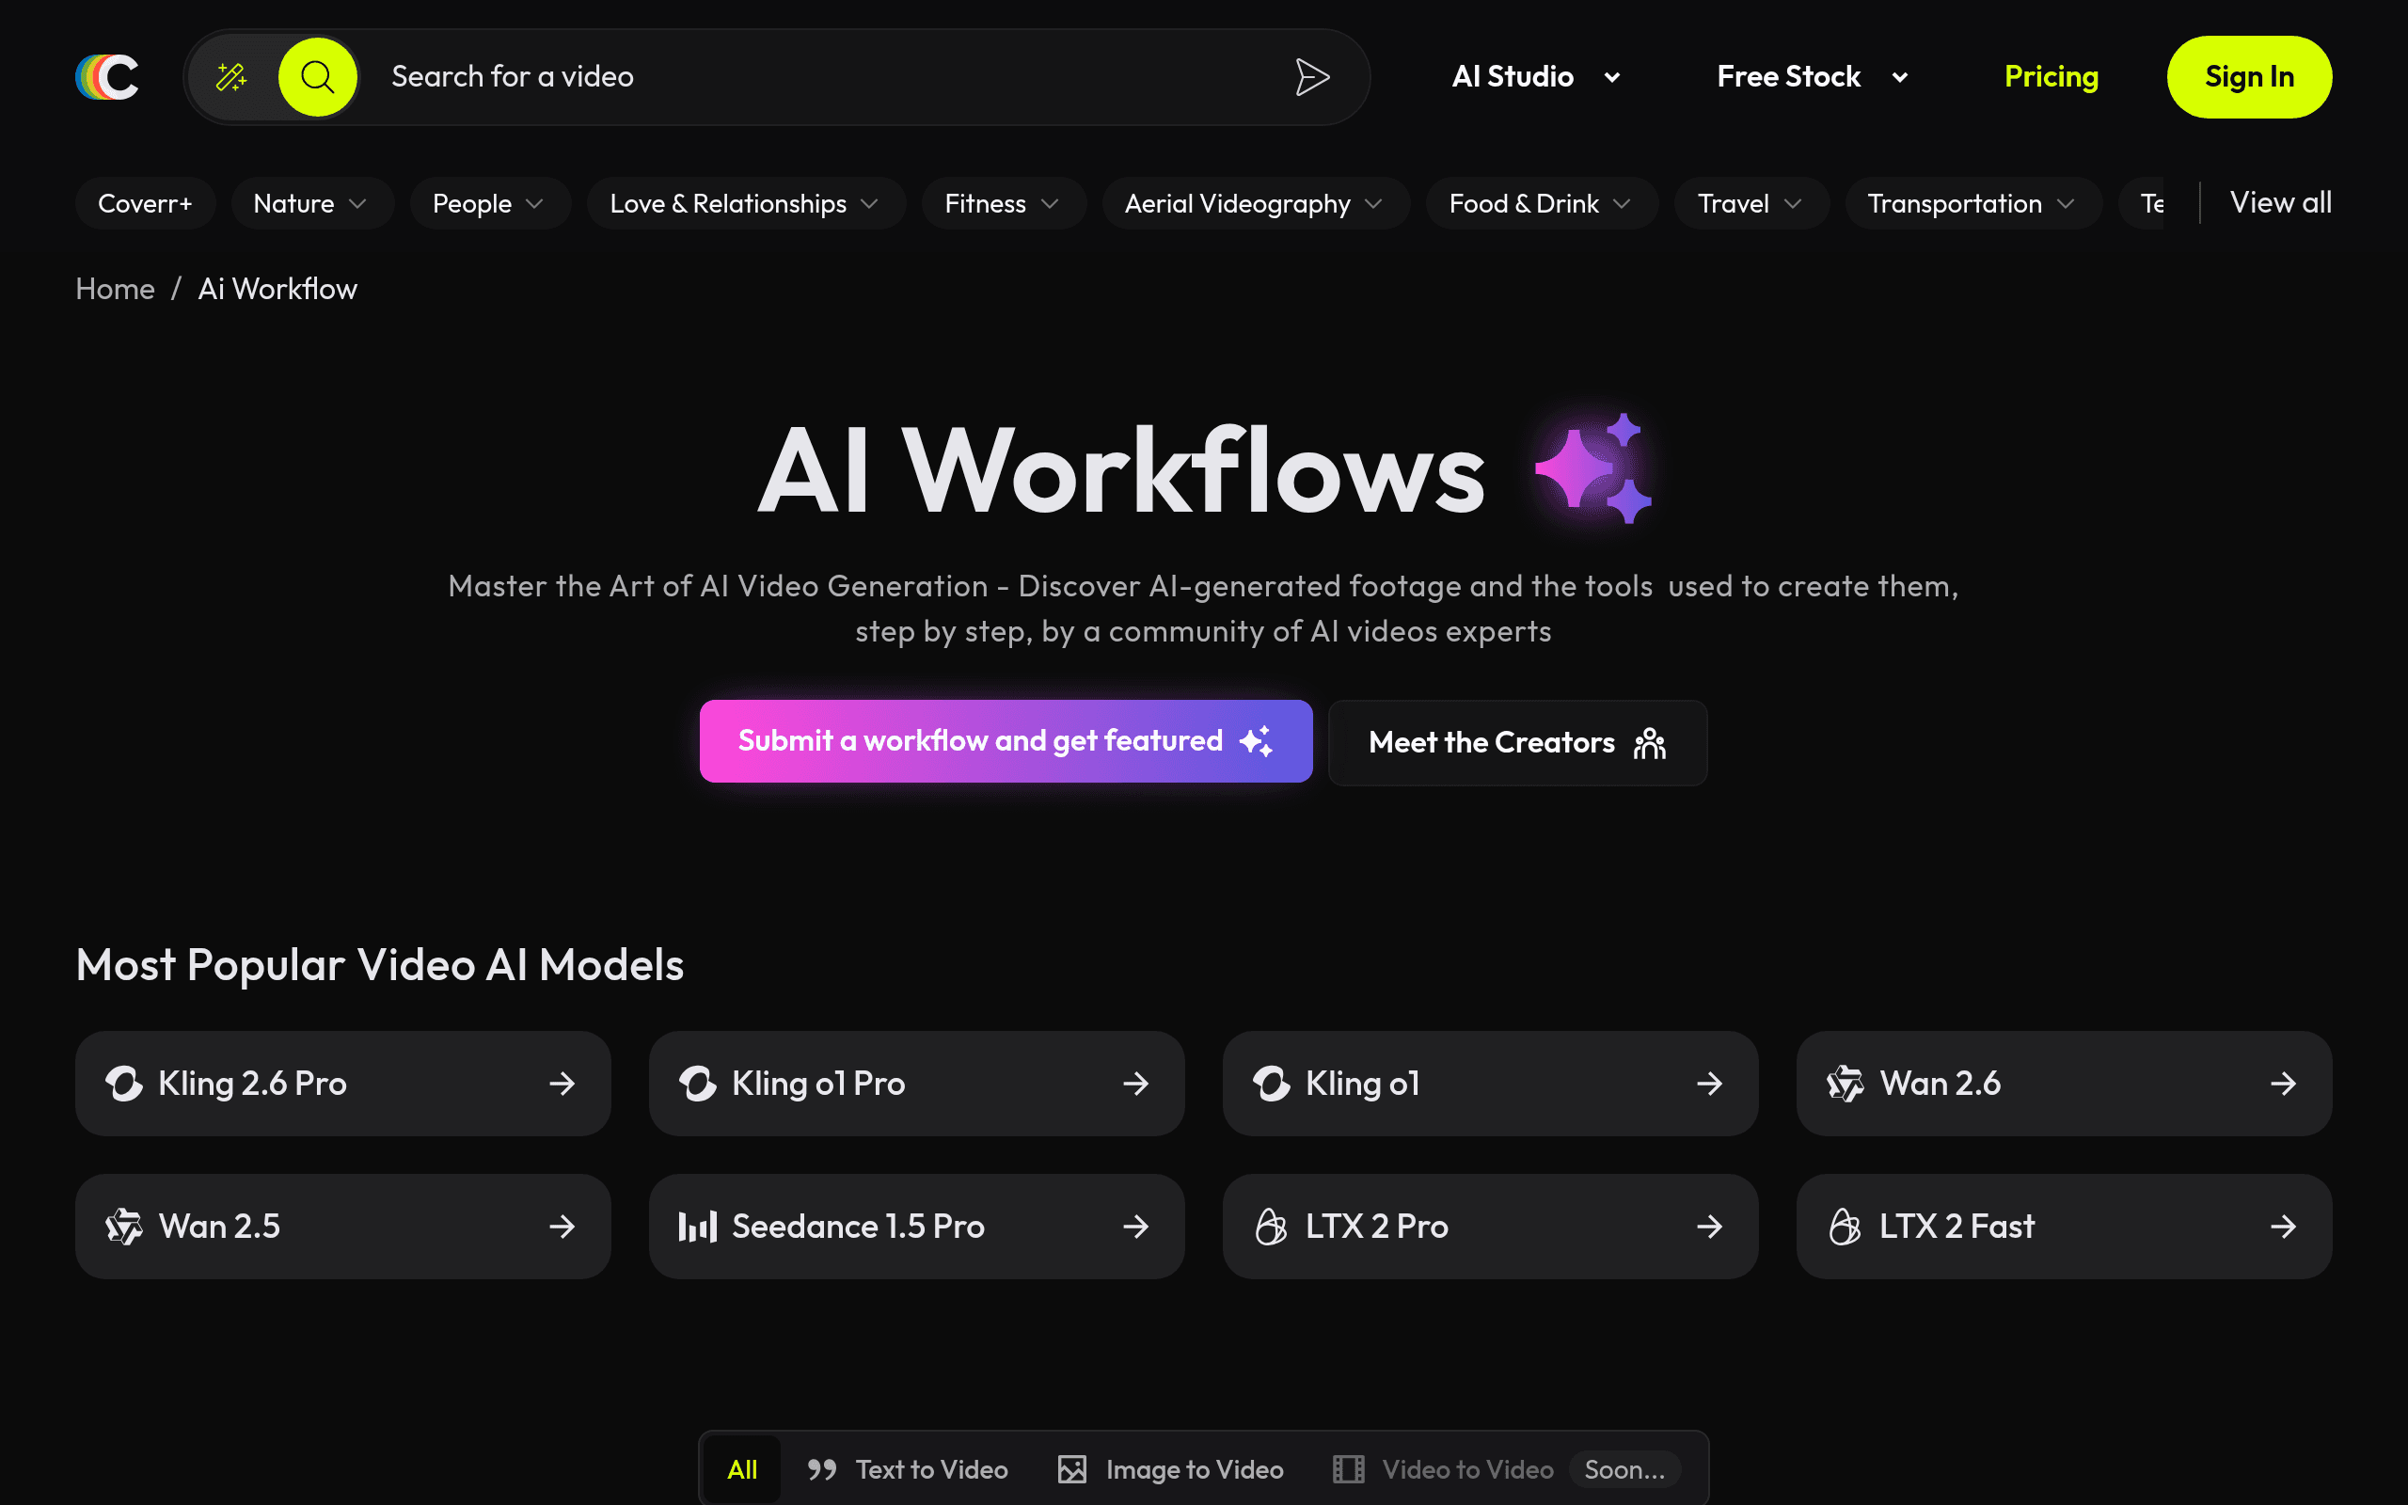Click the image icon for Image to Video
Viewport: 2408px width, 1505px height.
[1071, 1469]
